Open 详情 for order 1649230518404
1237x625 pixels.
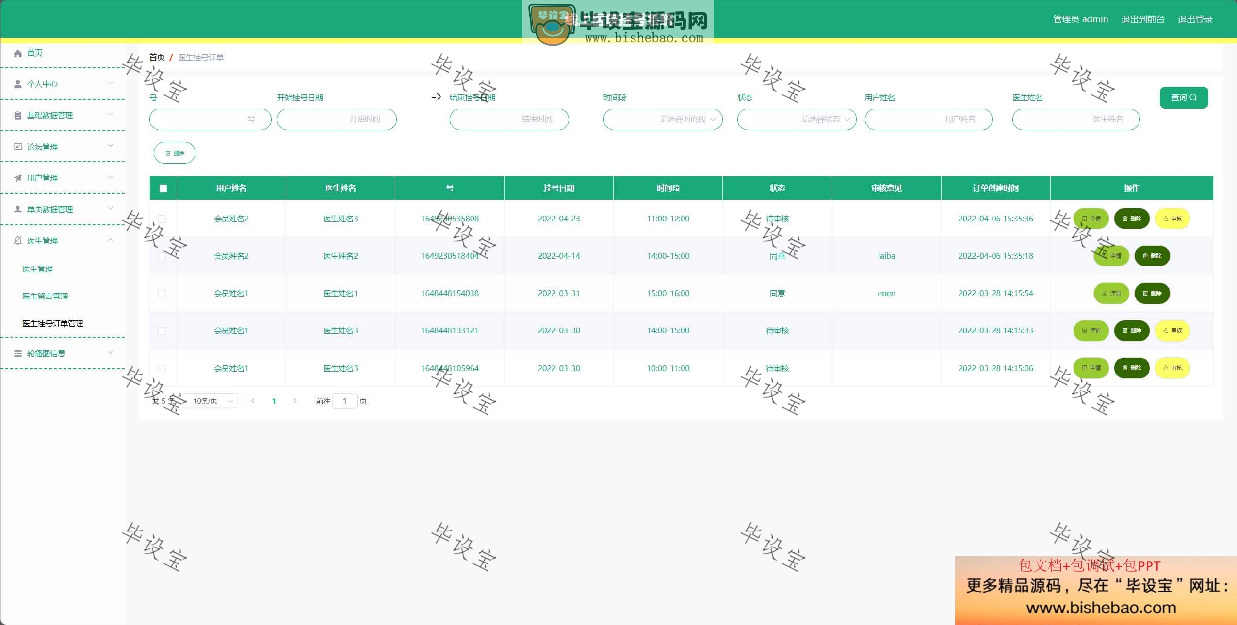[1111, 256]
